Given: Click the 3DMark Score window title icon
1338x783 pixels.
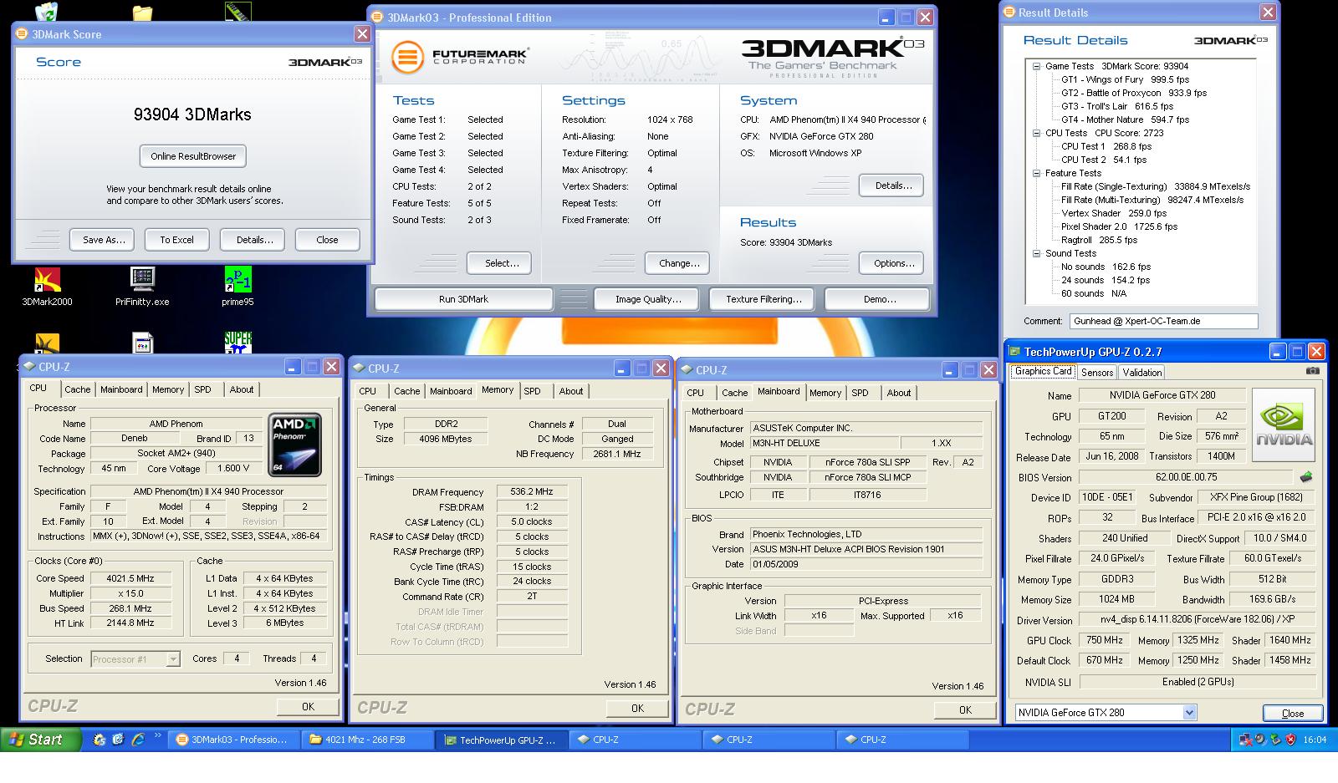Looking at the screenshot, I should [x=23, y=33].
